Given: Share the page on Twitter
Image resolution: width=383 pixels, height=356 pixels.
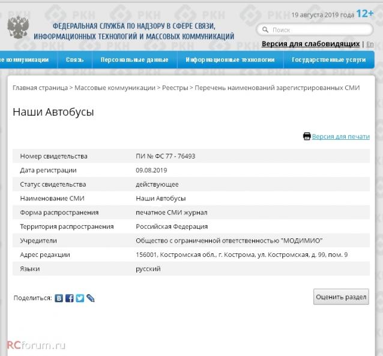Looking at the screenshot, I should [80, 298].
